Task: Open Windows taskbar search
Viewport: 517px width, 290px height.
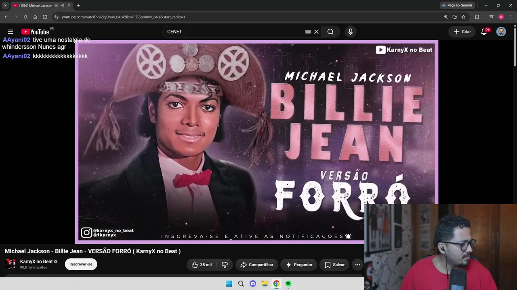Action: [x=241, y=284]
